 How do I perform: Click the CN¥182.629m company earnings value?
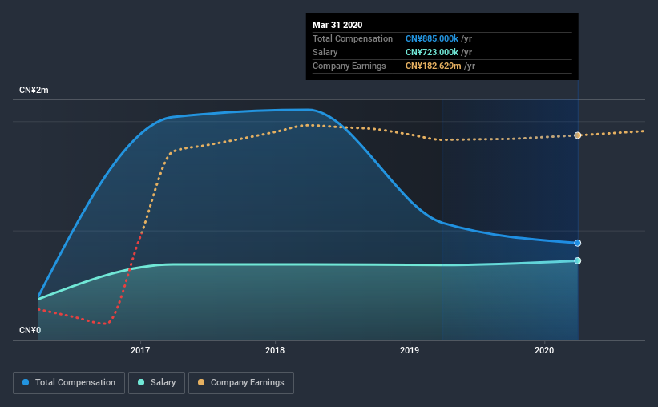(433, 66)
